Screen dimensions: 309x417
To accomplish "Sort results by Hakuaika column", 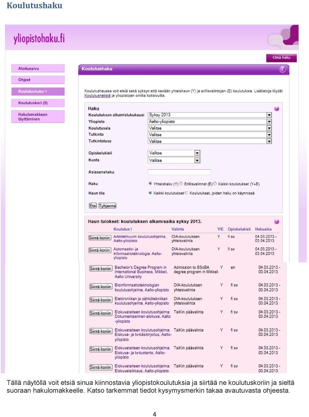I will pyautogui.click(x=263, y=229).
